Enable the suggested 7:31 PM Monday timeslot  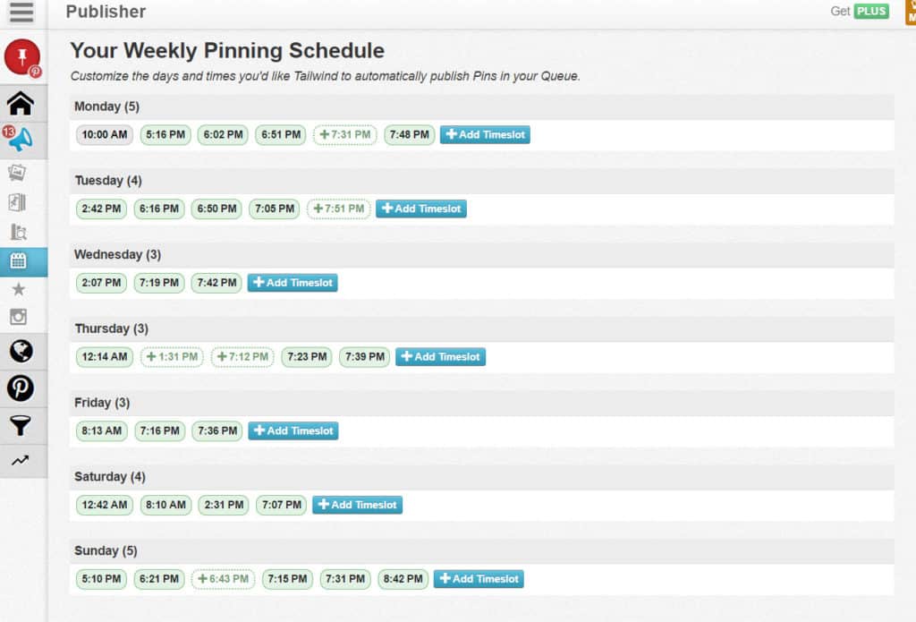point(344,134)
